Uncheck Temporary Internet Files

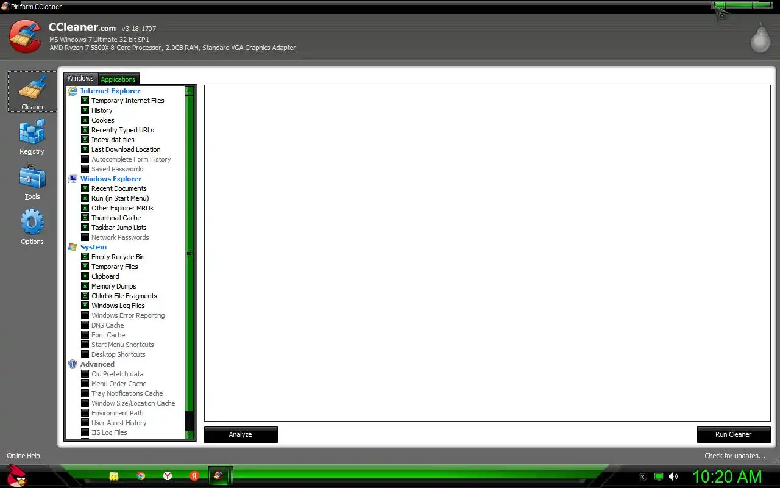(85, 101)
